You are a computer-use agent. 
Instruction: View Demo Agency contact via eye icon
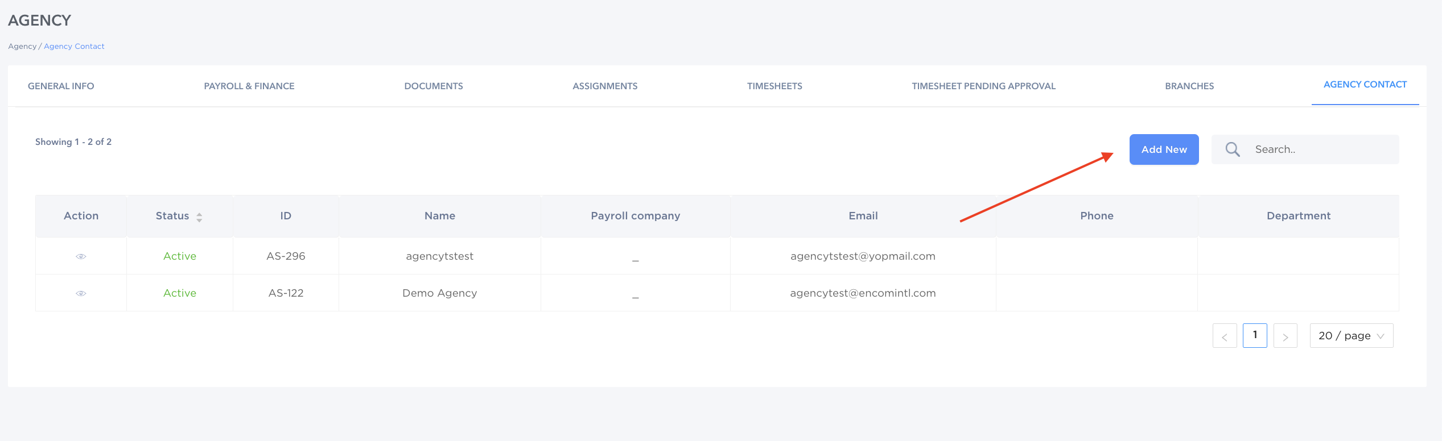pos(81,293)
